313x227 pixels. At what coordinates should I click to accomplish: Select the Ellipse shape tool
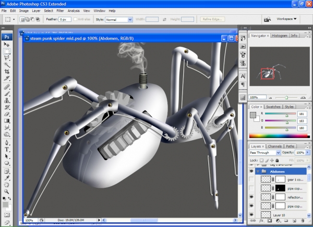click(7, 163)
